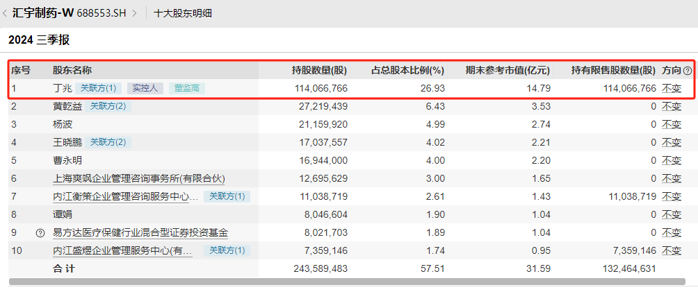Click 不变 link in 内江衡策 row
Viewport: 698px width, 292px height.
[672, 196]
